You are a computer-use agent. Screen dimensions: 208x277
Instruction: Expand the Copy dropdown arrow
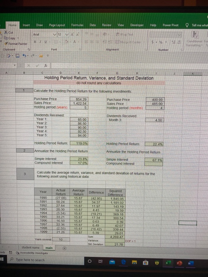pyautogui.click(x=18, y=38)
